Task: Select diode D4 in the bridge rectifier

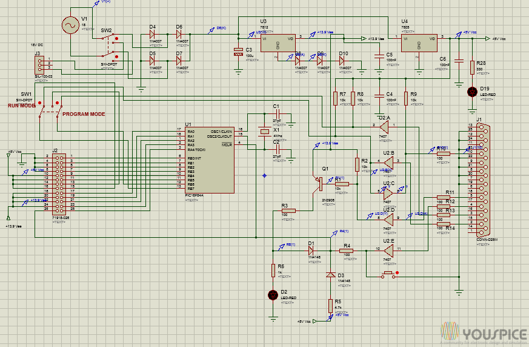Action: 152,34
